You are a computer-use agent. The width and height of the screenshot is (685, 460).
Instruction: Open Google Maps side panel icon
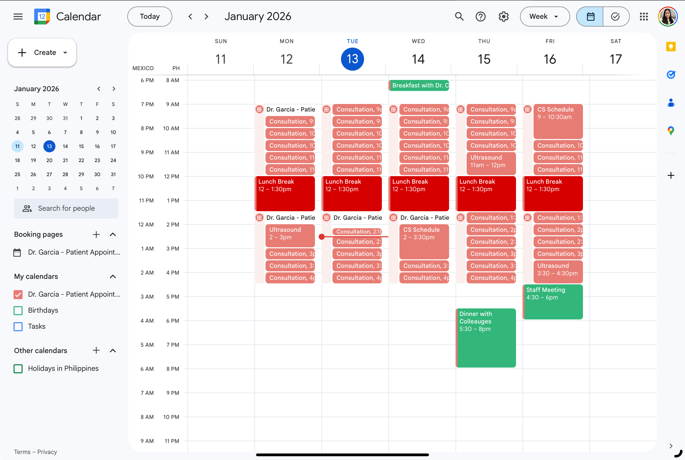coord(671,131)
